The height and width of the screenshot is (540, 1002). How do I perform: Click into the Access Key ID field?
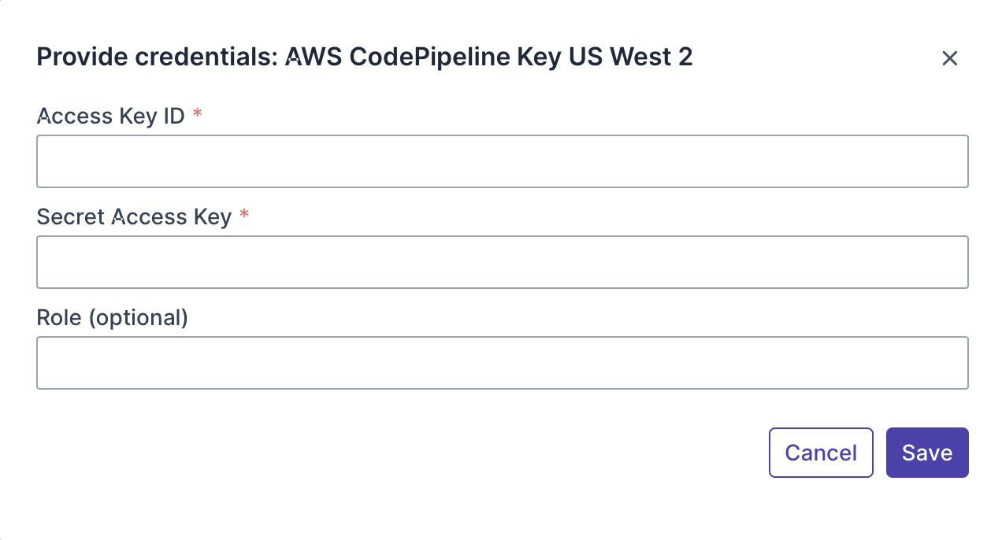[502, 161]
